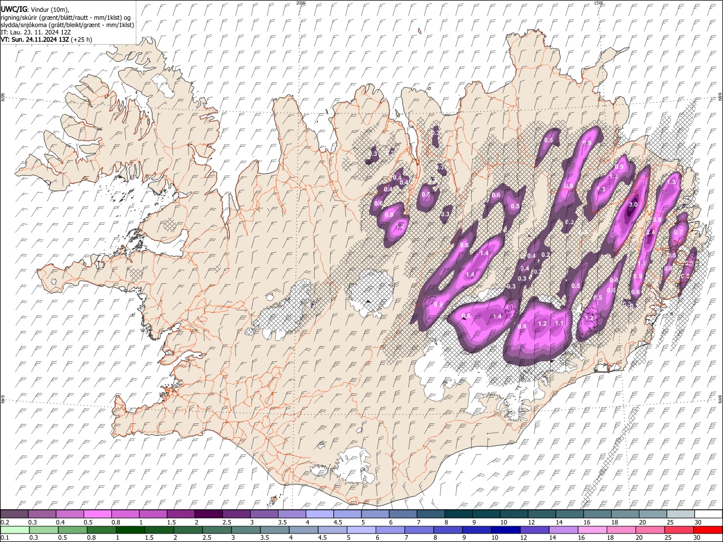Viewport: 723px width, 542px height.
Task: Choose the slate-blue 6 swatch in upper legend
Action: point(403,514)
